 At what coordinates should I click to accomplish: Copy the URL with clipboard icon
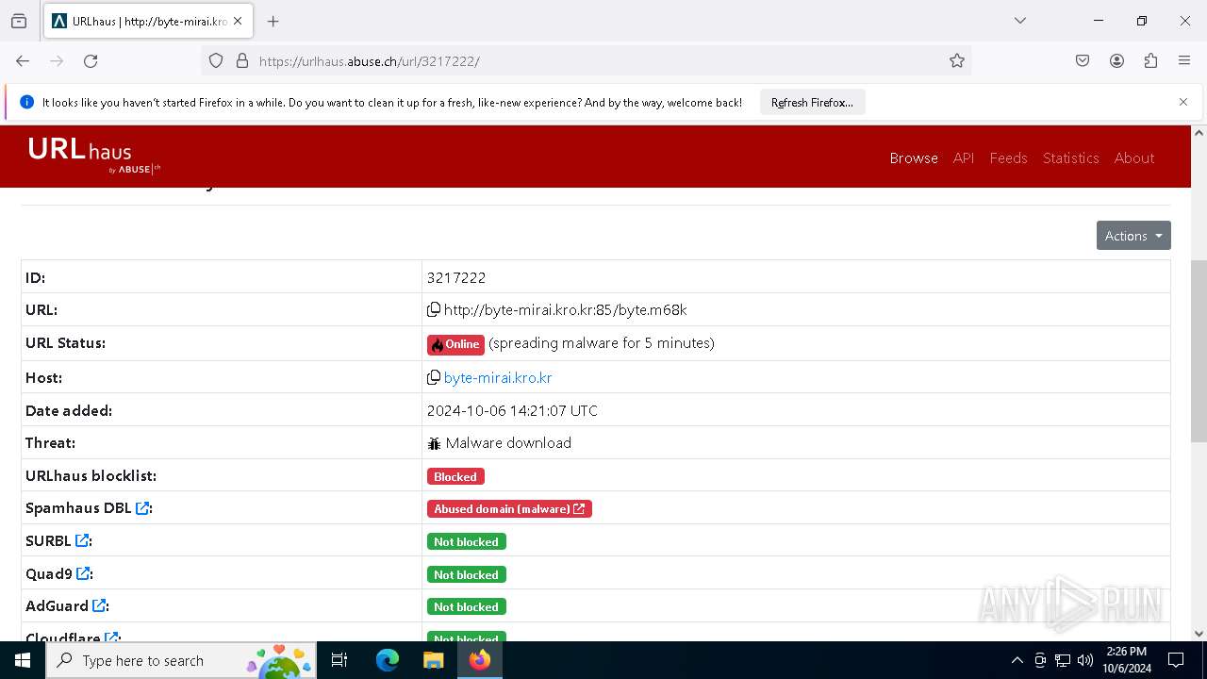pos(434,309)
